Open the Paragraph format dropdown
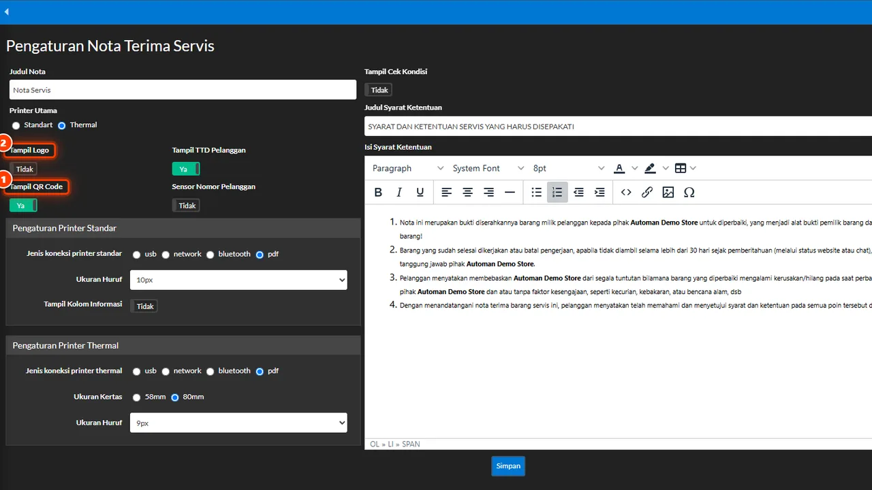The height and width of the screenshot is (490, 872). 405,168
